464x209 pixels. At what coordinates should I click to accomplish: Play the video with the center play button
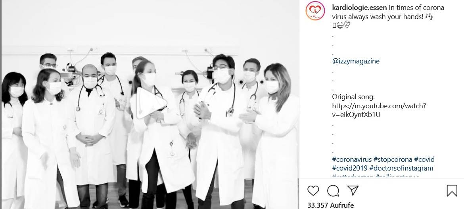point(150,103)
